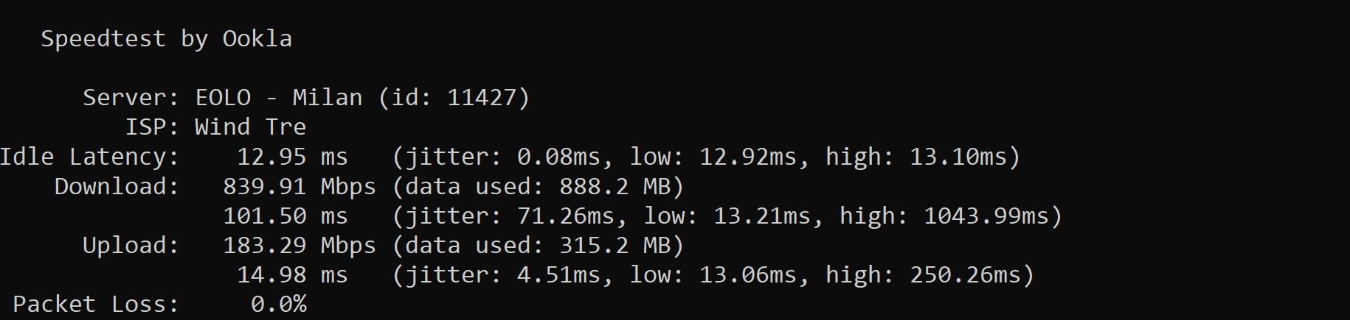Image resolution: width=1350 pixels, height=320 pixels.
Task: Click the 0.08ms idle jitter value
Action: [x=564, y=157]
